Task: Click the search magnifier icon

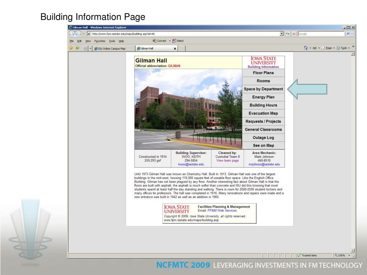Action: click(348, 34)
